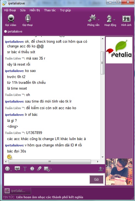Send a buzz with the starburst icon

(x=32, y=169)
